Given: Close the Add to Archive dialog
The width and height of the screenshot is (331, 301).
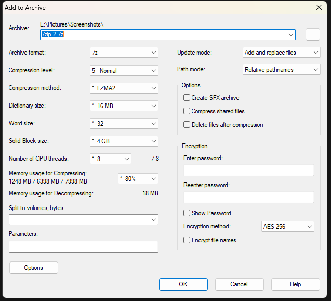Looking at the screenshot, I should [319, 7].
